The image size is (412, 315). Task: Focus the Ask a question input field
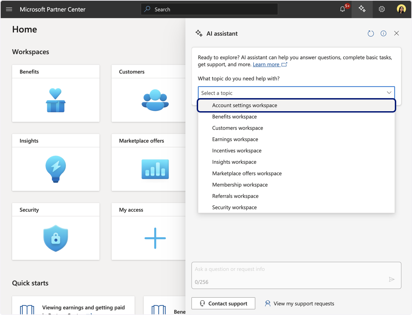pos(296,275)
